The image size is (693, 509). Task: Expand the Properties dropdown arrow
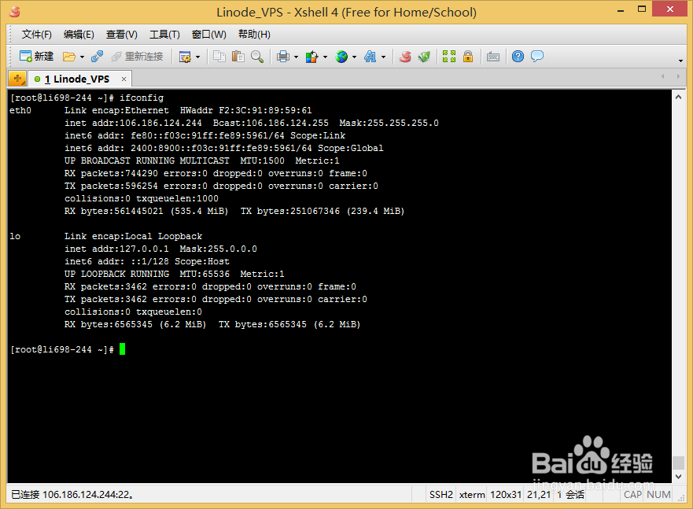[197, 57]
